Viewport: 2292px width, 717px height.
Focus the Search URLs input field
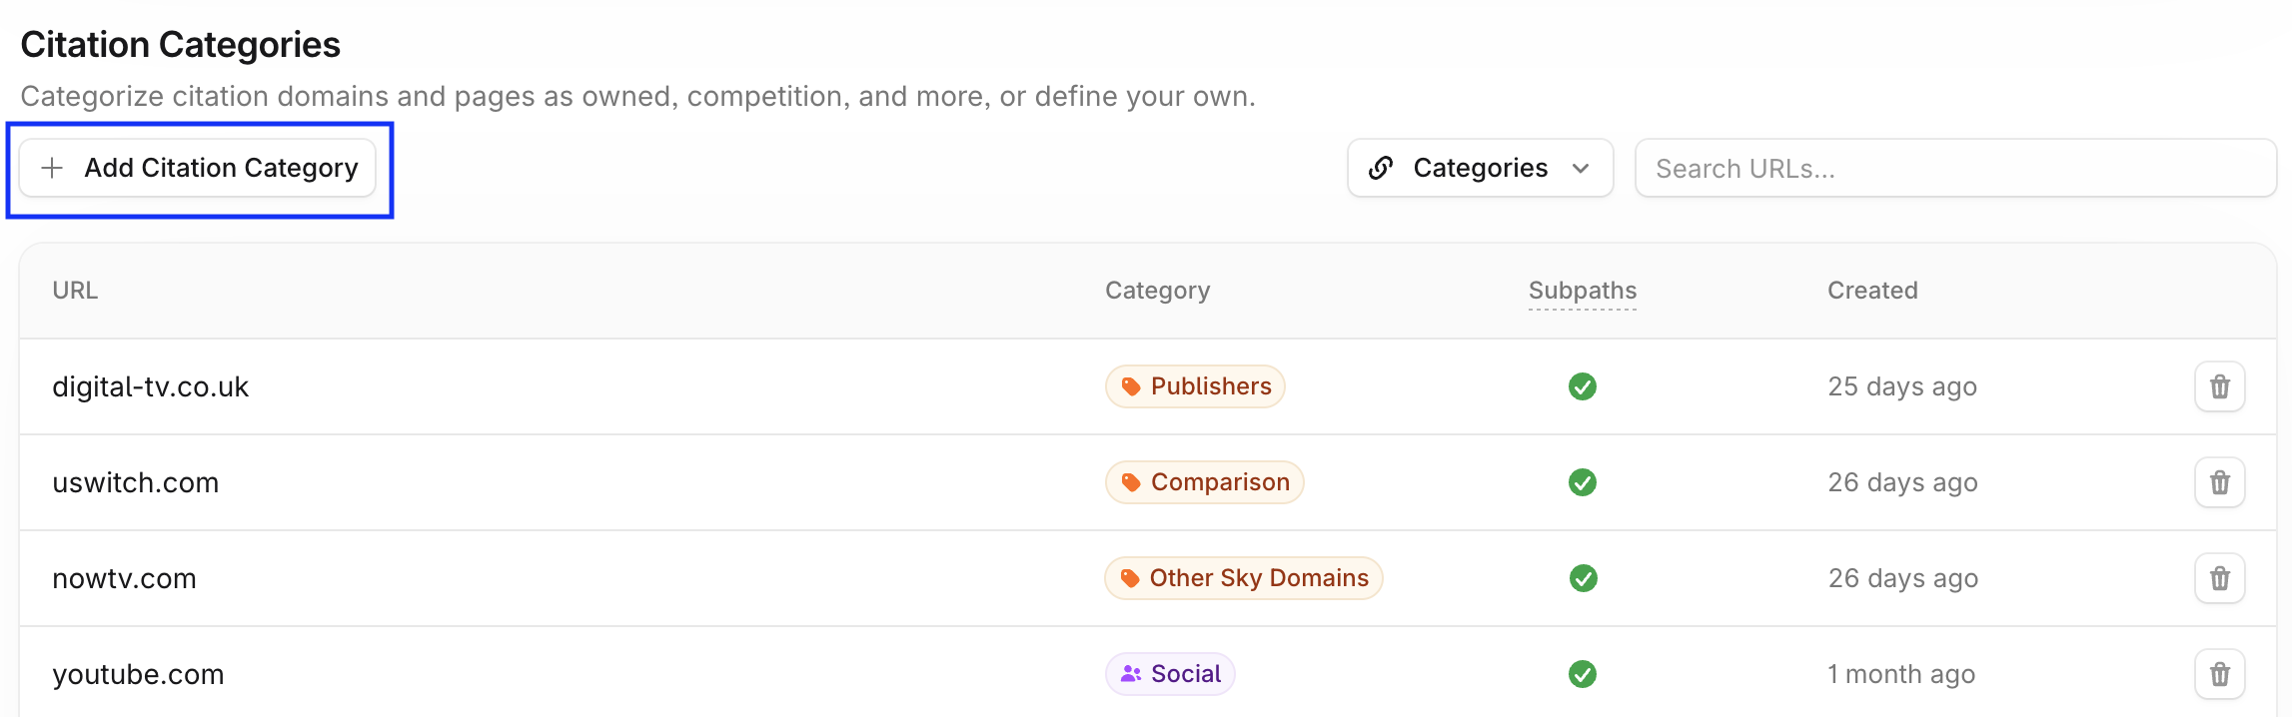click(x=1955, y=168)
